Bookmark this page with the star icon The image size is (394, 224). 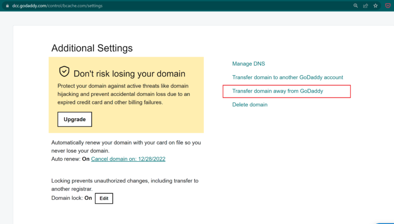[x=375, y=5]
